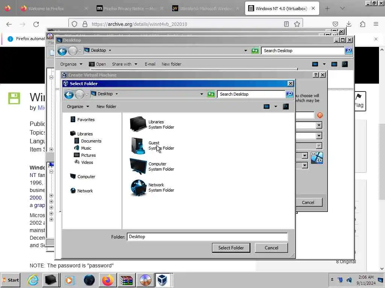Click Back arrow in Select Folder dialog
Screen dimensions: 385x288
pyautogui.click(x=69, y=94)
